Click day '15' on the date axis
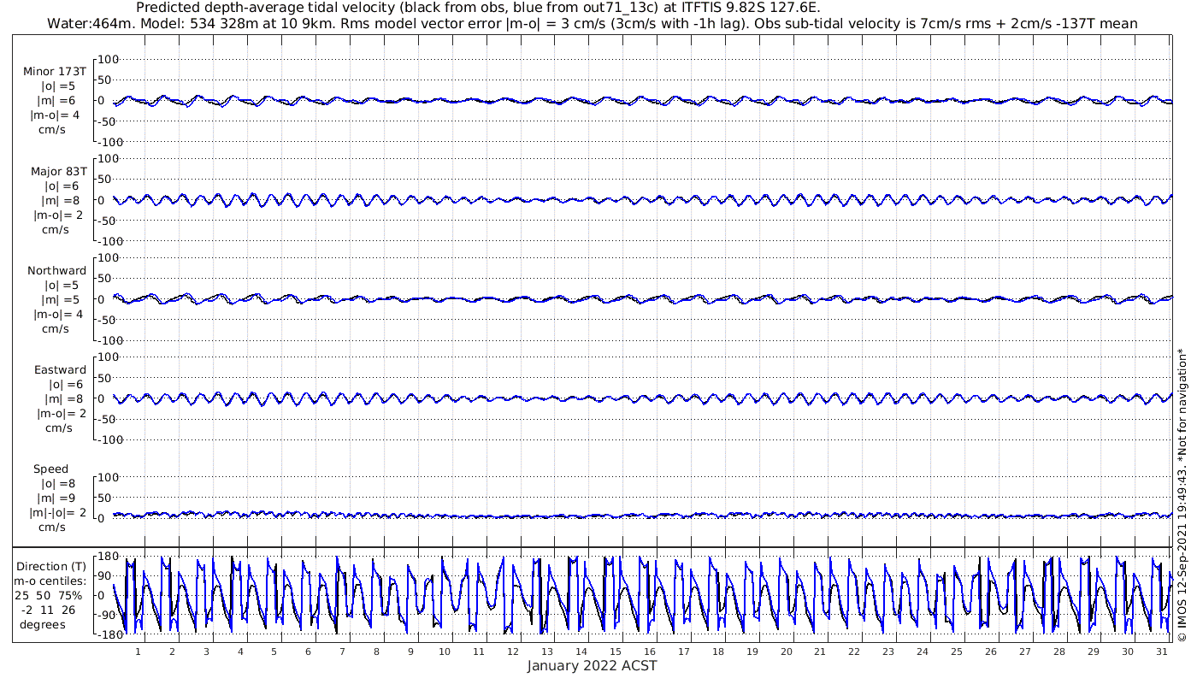This screenshot has height=684, width=1197. 616,652
